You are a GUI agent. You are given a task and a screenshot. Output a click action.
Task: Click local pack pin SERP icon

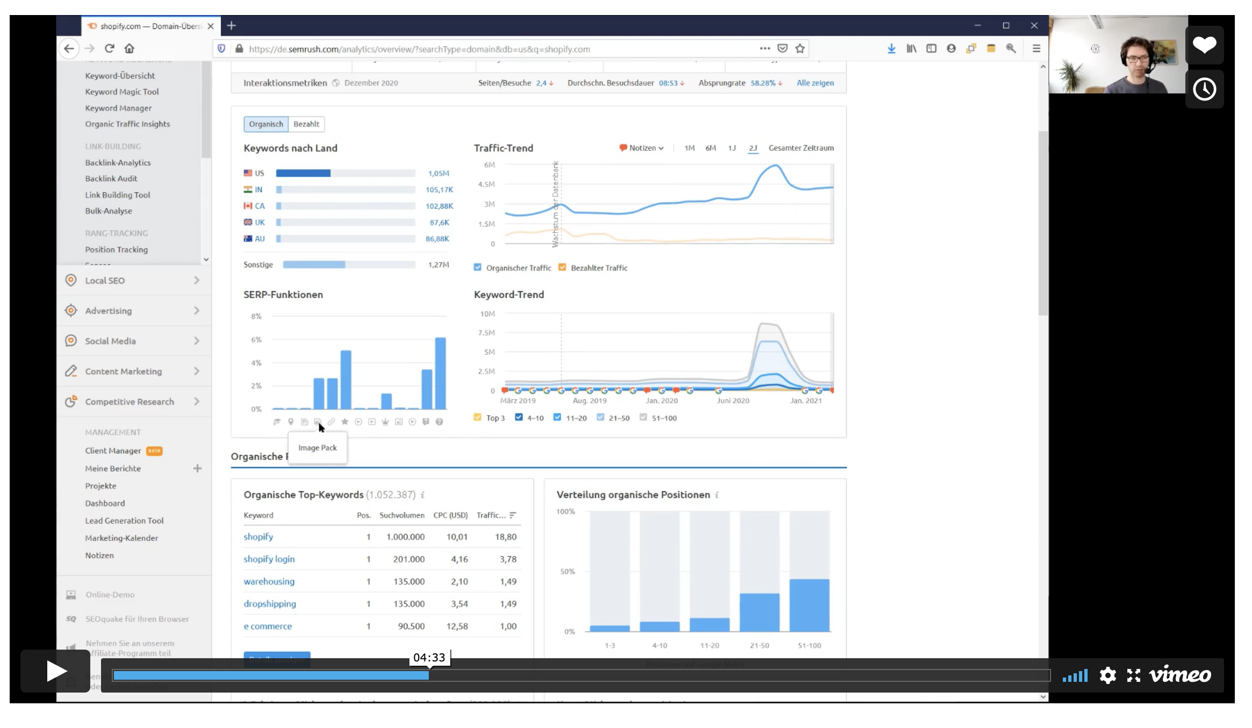click(x=291, y=422)
